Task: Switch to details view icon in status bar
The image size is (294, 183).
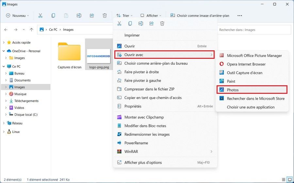Action: click(x=284, y=180)
